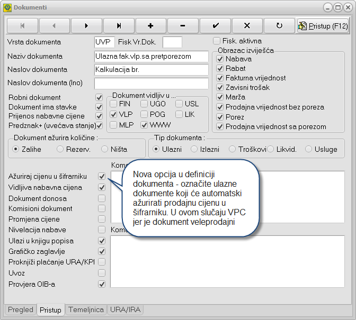Screen dimensions: 356x320
Task: Add a new document with plus button
Action: pyautogui.click(x=151, y=25)
